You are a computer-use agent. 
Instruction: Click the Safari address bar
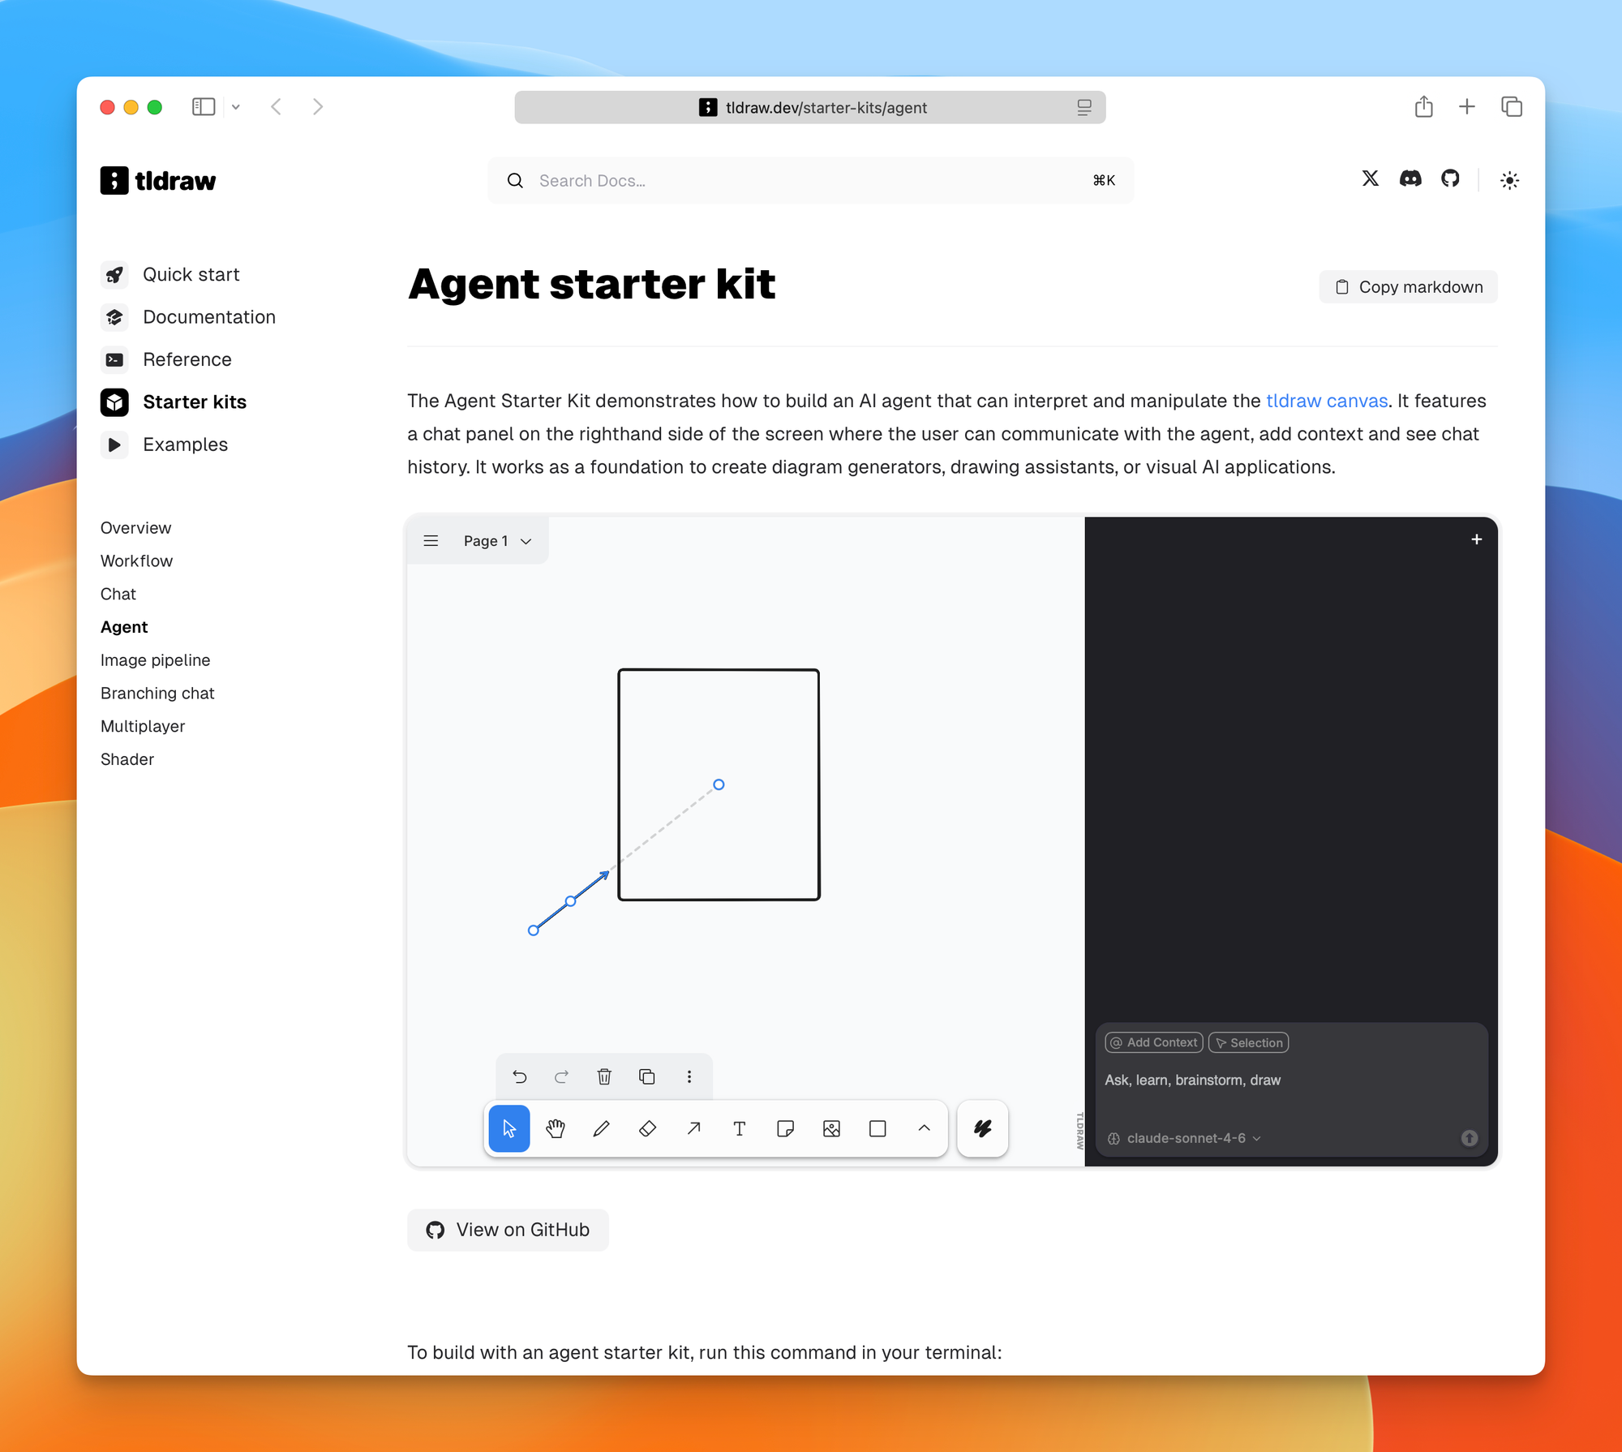click(809, 107)
